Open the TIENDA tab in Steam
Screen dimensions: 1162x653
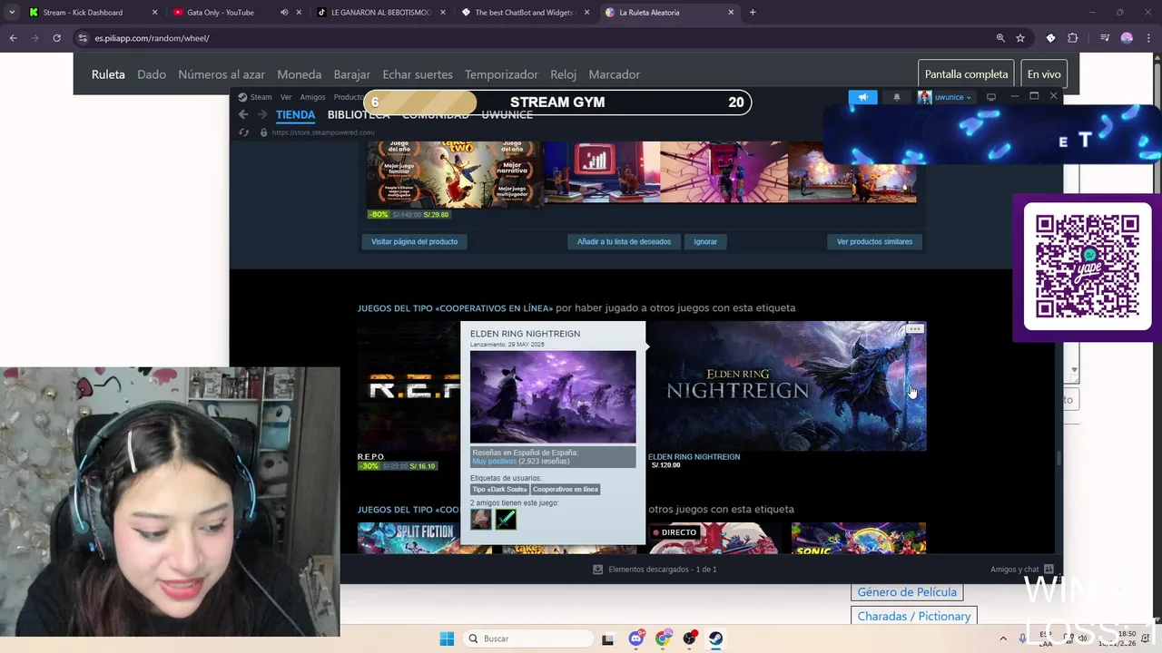(x=295, y=115)
